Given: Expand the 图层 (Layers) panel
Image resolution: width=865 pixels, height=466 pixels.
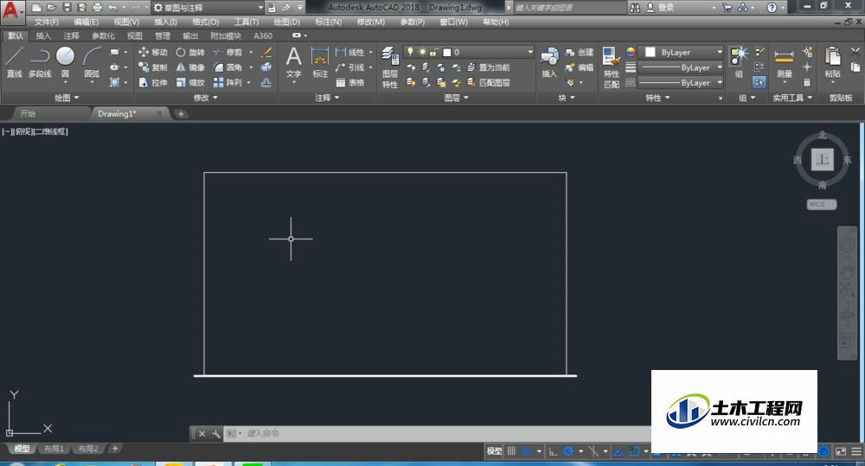Looking at the screenshot, I should (x=456, y=98).
